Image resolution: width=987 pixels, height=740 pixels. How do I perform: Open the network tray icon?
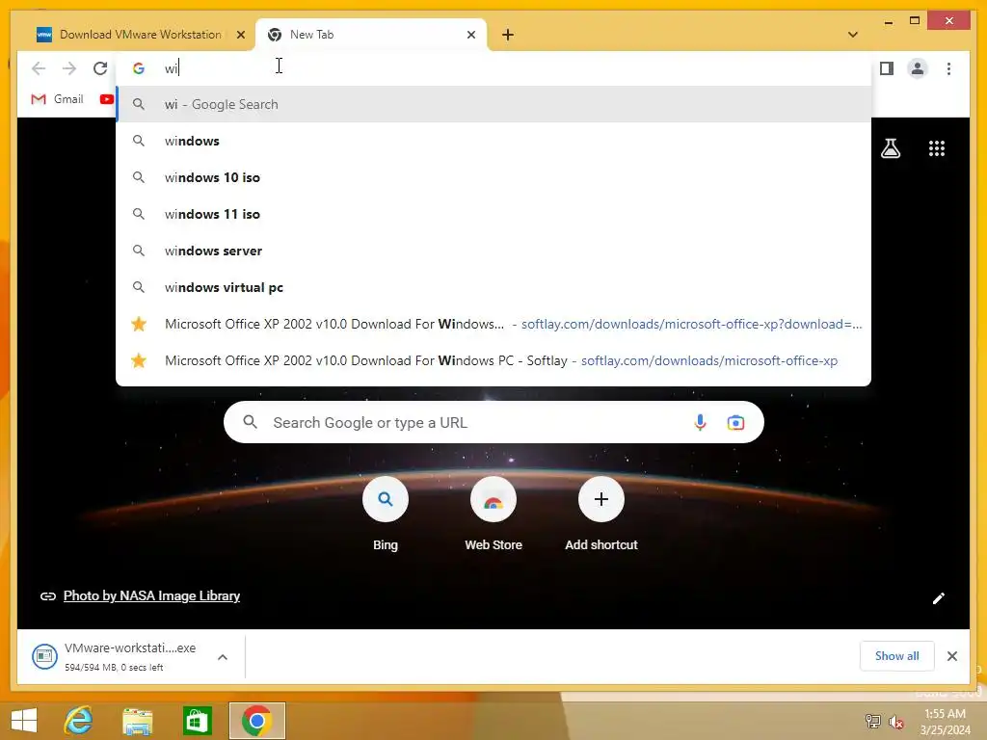872,721
